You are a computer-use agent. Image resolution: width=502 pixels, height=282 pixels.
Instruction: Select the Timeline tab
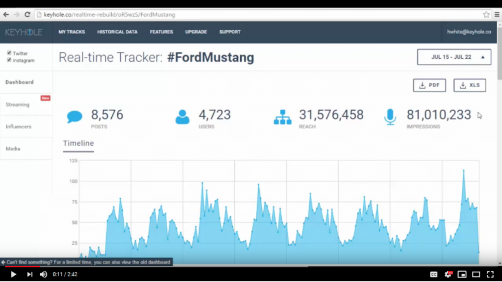coord(78,143)
